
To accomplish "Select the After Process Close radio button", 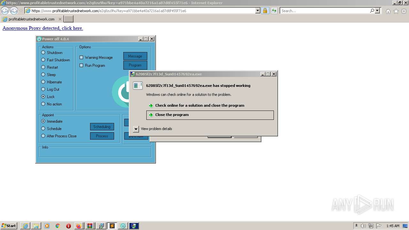I will (43, 136).
